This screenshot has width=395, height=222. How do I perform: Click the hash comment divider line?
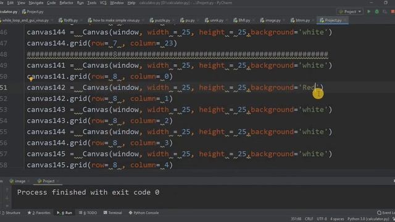tap(177, 54)
